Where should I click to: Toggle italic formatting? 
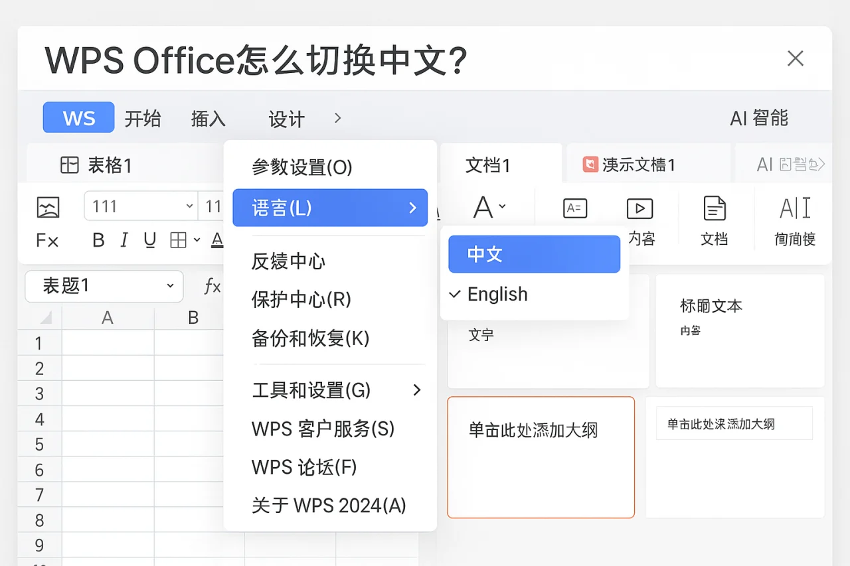(x=124, y=240)
